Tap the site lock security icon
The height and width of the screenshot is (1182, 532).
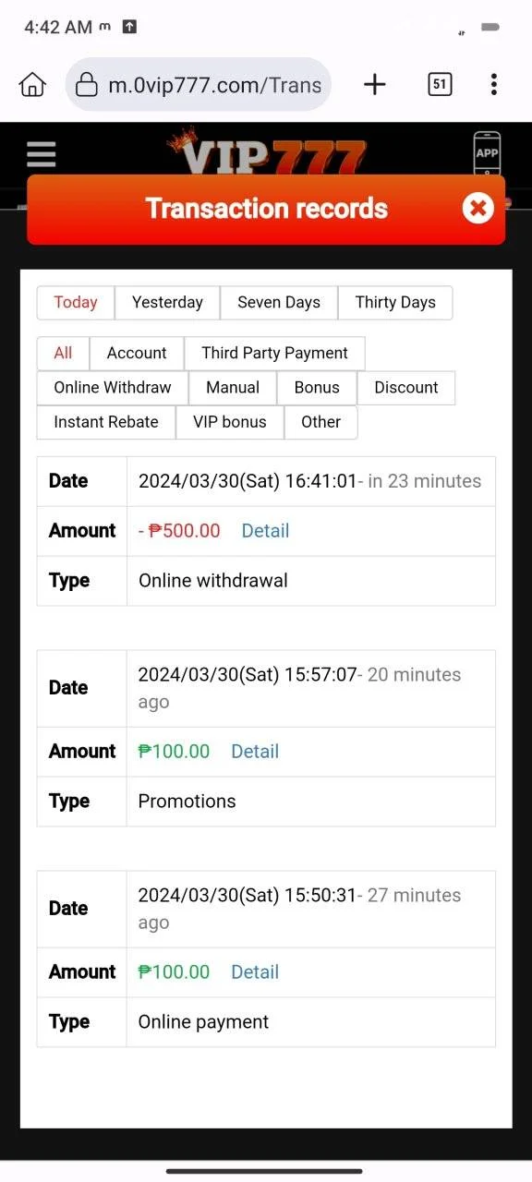(x=86, y=86)
